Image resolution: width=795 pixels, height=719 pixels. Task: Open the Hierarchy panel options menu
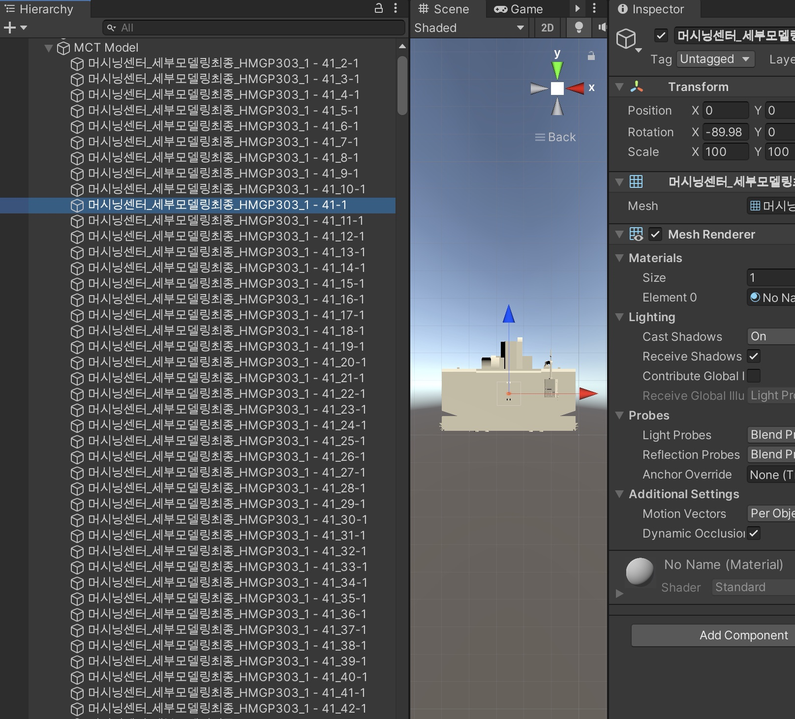(396, 8)
